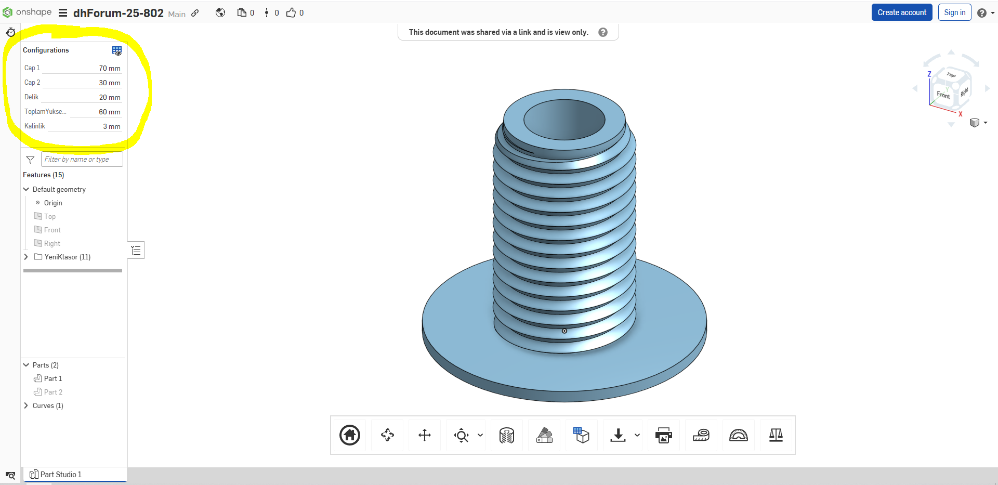Image resolution: width=998 pixels, height=485 pixels.
Task: Activate the section view tool
Action: tap(506, 435)
